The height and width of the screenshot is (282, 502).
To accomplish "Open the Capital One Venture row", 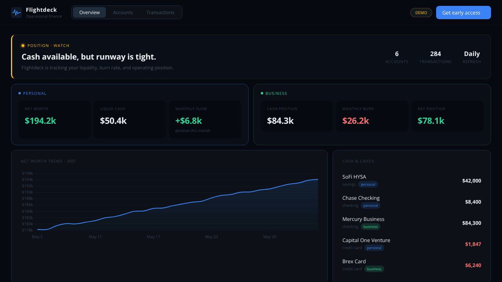I will tap(412, 244).
